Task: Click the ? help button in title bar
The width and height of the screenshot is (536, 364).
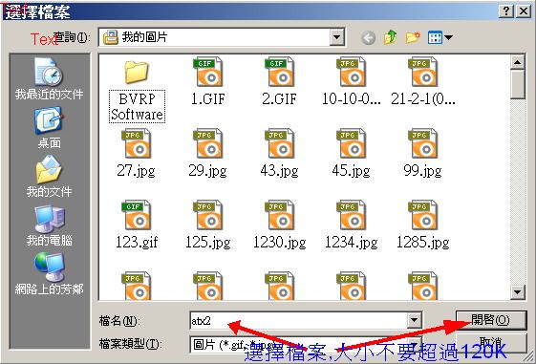Action: 506,11
